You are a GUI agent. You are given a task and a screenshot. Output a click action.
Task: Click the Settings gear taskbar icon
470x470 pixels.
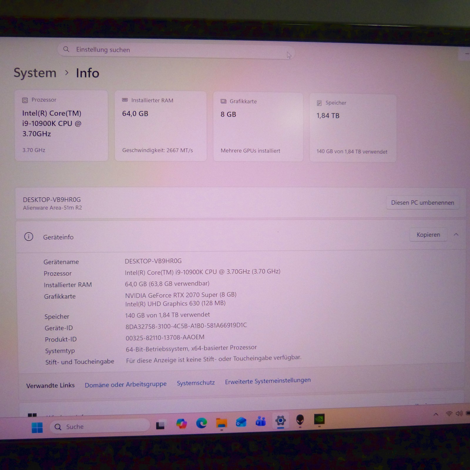281,421
